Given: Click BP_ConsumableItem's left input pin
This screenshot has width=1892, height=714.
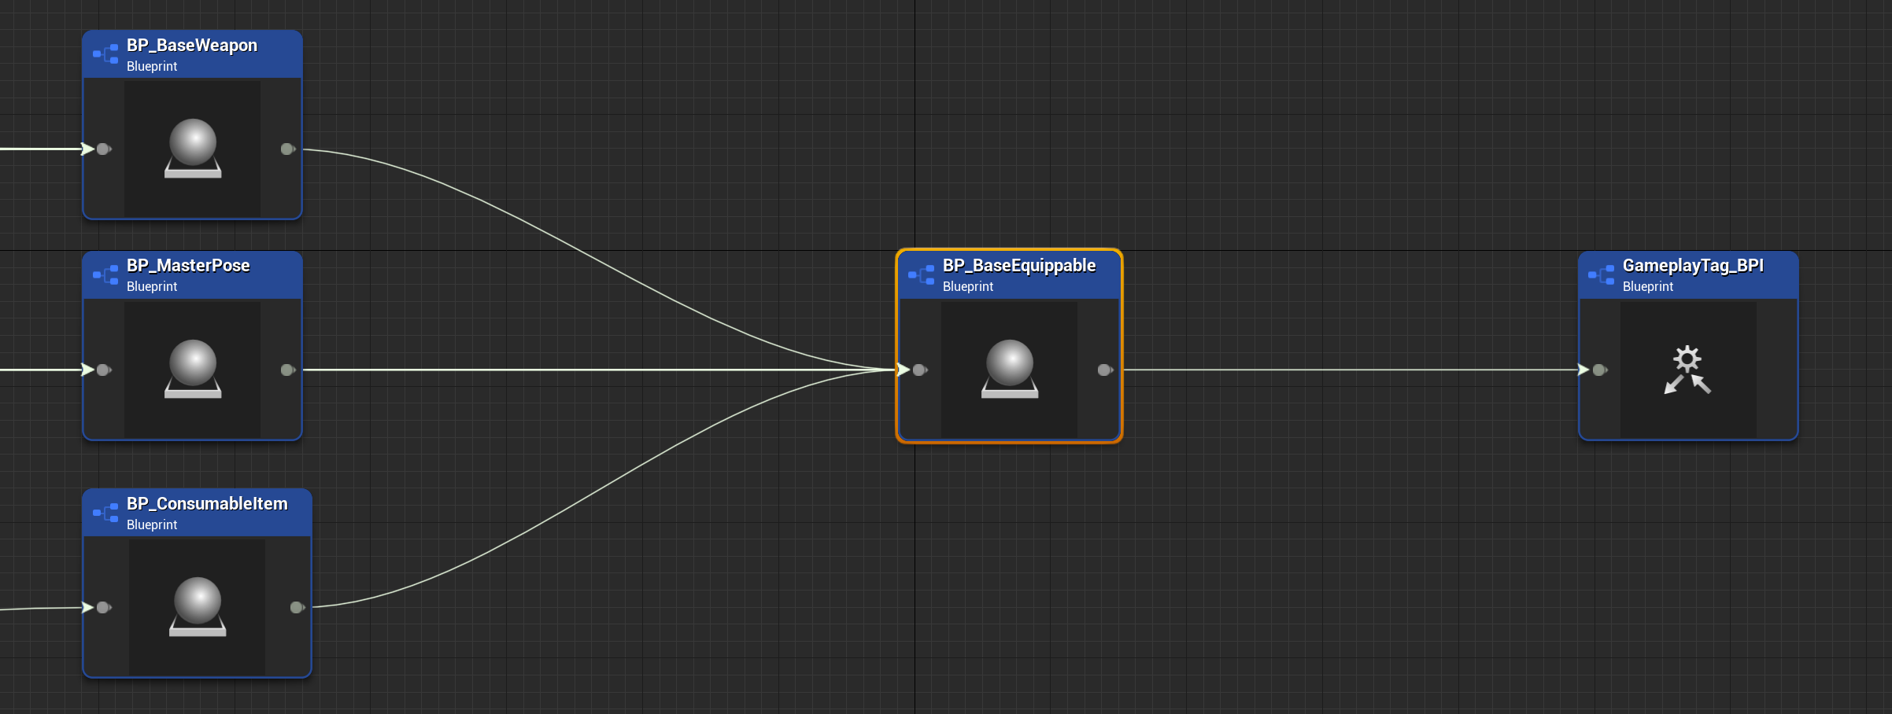Looking at the screenshot, I should click(x=103, y=607).
